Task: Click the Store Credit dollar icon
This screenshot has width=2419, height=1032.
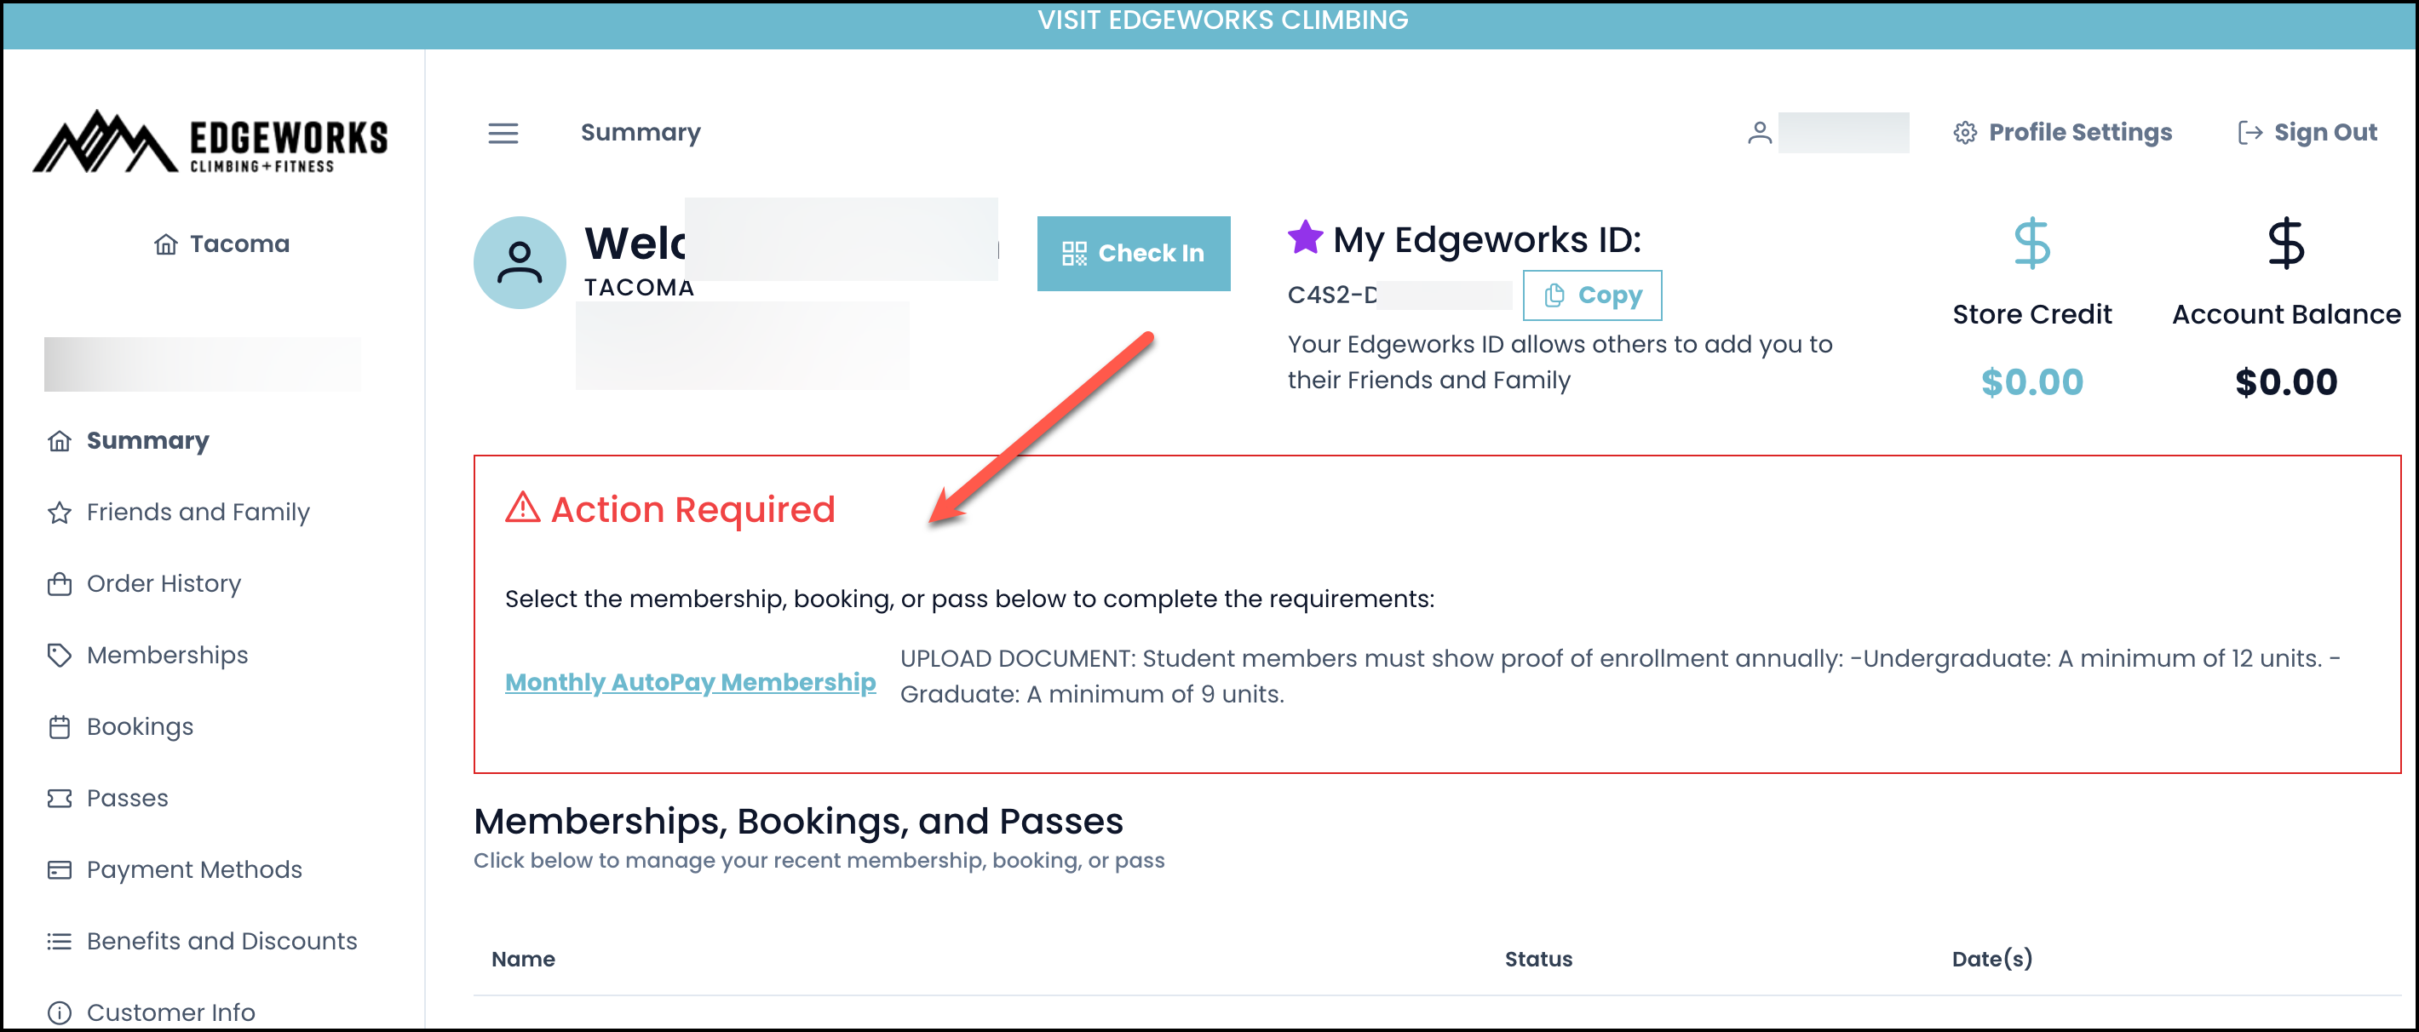Action: click(x=2031, y=244)
